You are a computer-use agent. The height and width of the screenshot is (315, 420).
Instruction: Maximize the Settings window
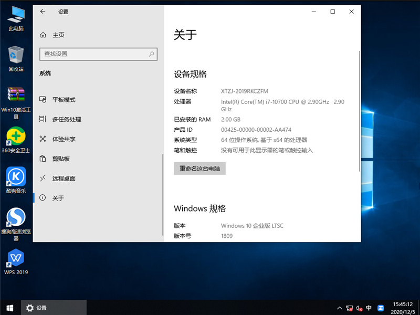[333, 12]
